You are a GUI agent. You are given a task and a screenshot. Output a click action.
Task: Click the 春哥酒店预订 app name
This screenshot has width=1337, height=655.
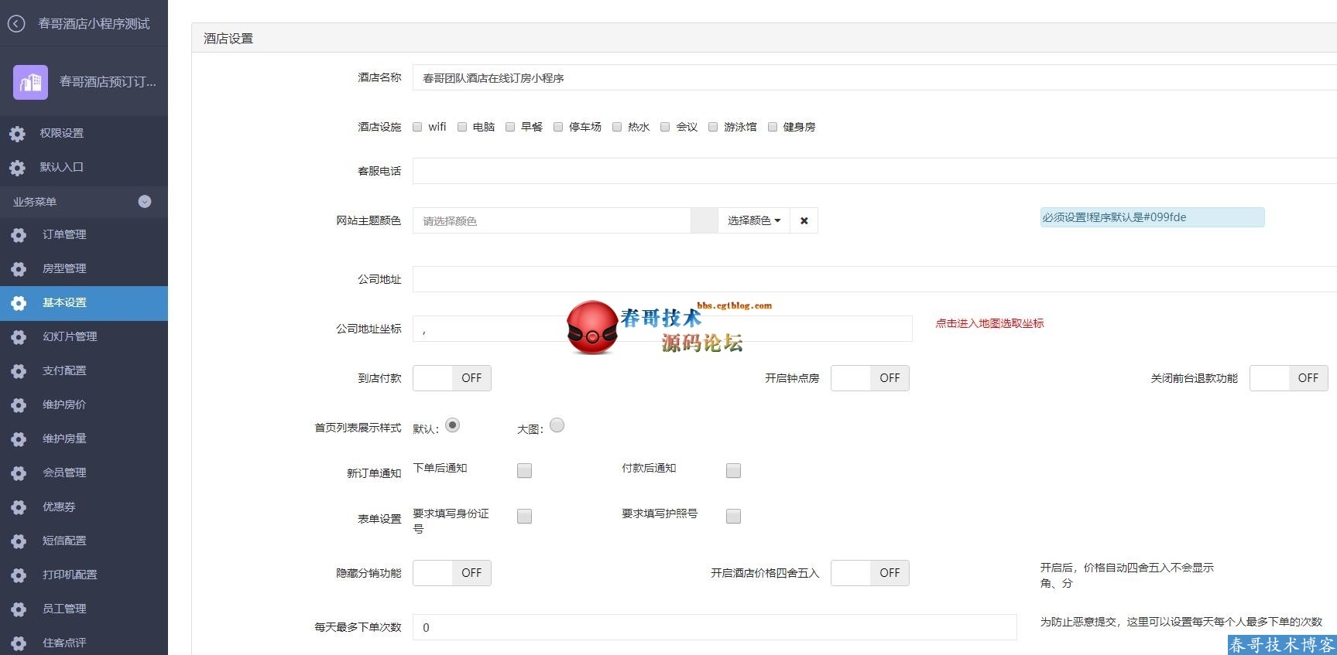coord(108,82)
